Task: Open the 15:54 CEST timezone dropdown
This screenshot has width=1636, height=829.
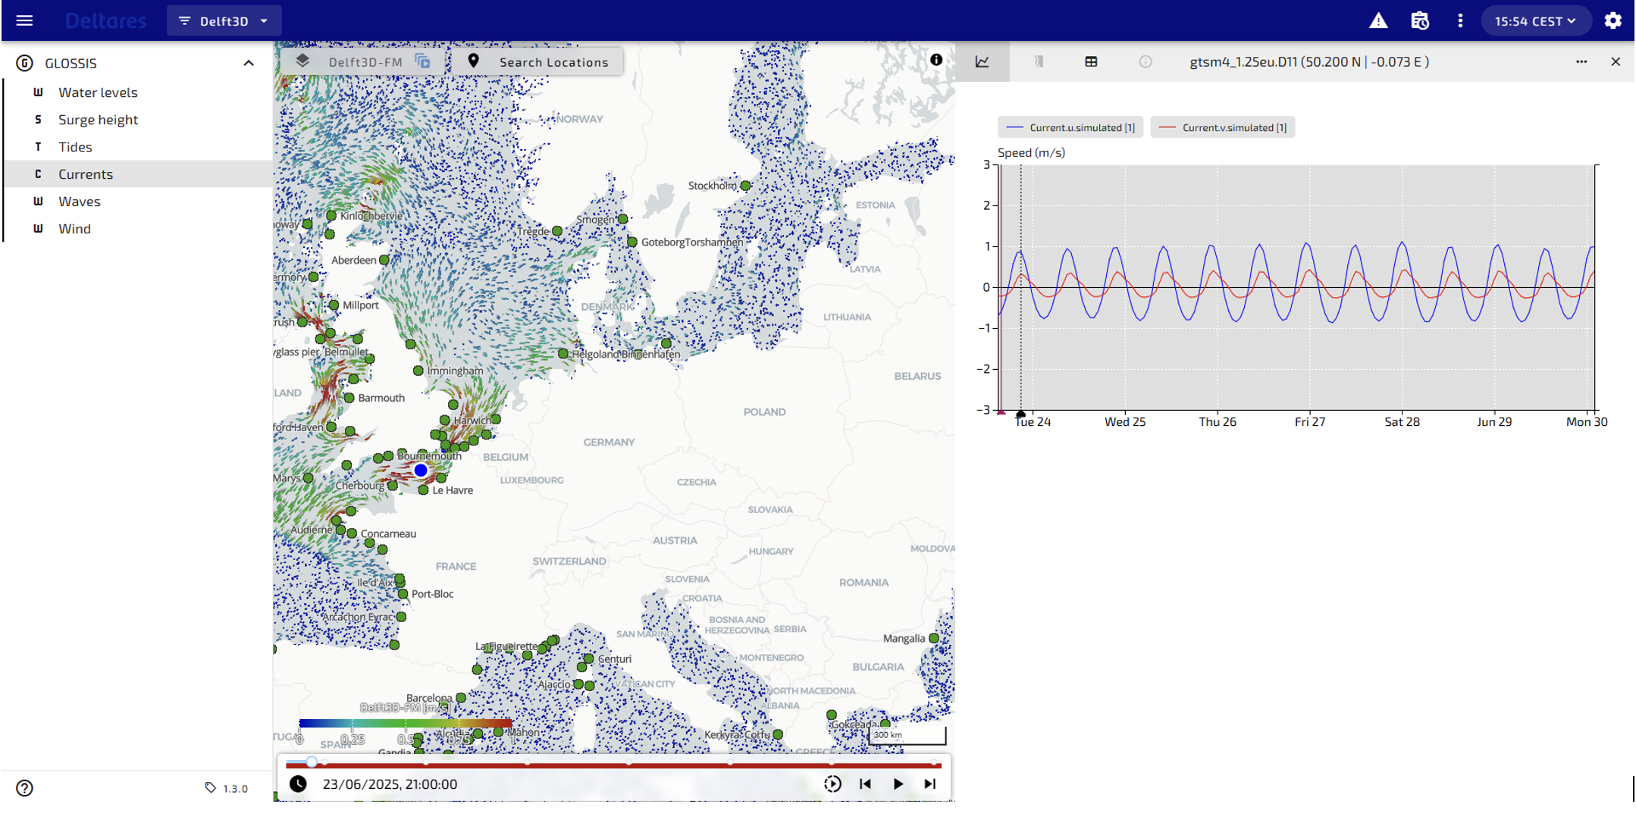Action: [1534, 21]
